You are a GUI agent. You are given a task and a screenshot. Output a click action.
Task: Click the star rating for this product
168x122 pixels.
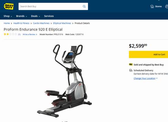pos(10,34)
